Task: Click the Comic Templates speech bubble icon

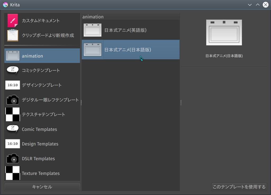Action: (13, 129)
